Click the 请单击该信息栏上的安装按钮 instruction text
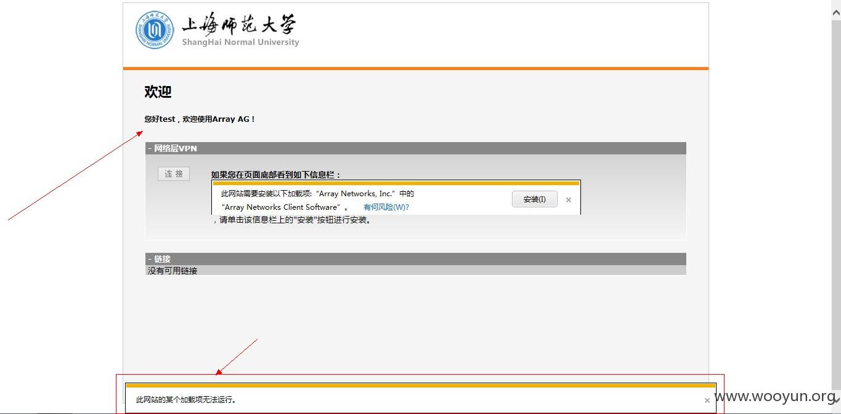This screenshot has height=414, width=841. click(292, 220)
